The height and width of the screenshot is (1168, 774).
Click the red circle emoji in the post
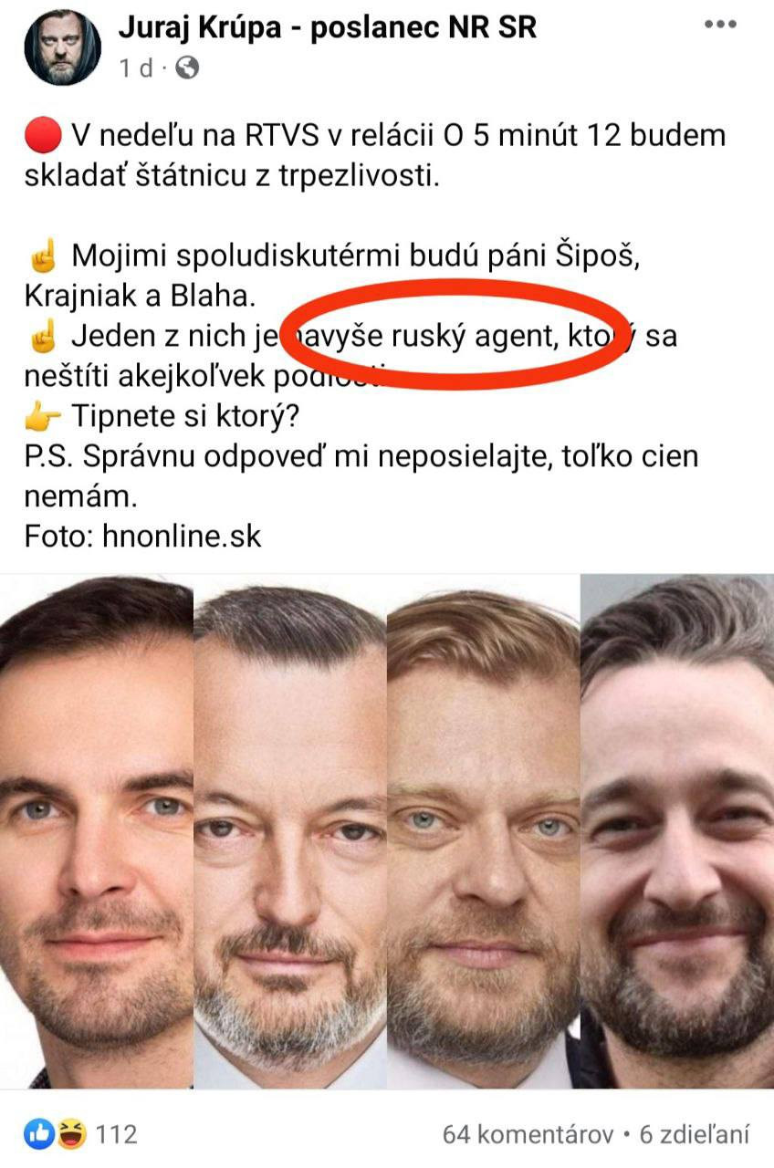tap(41, 137)
